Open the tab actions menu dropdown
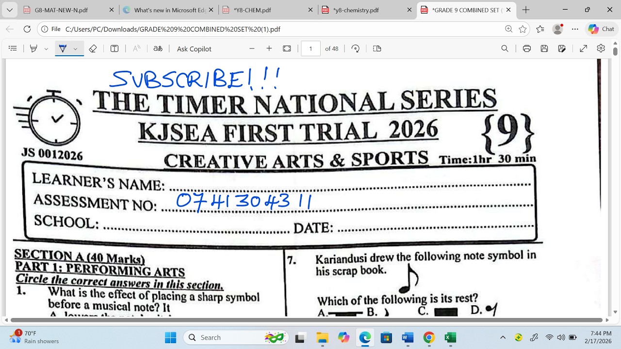The height and width of the screenshot is (349, 621). point(9,10)
